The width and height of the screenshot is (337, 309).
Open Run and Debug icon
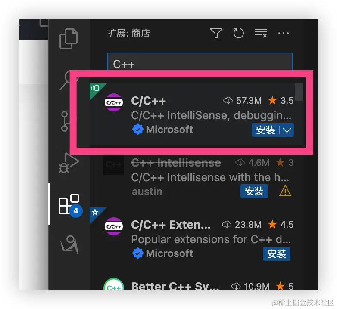69,163
